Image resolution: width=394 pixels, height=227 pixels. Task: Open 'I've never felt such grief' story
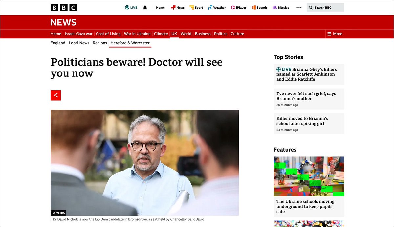click(x=309, y=99)
